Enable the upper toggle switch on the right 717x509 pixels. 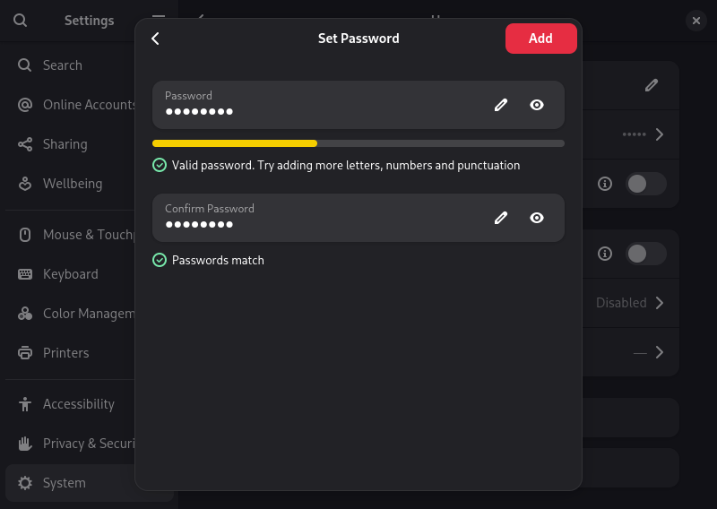[x=645, y=184]
